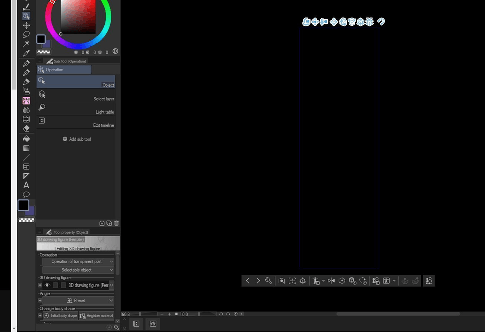Choose the Edit timeline sub tool
485x332 pixels.
pyautogui.click(x=76, y=122)
